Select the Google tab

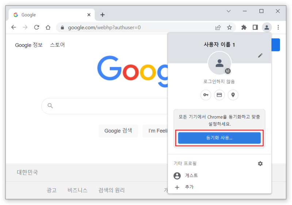coord(51,15)
